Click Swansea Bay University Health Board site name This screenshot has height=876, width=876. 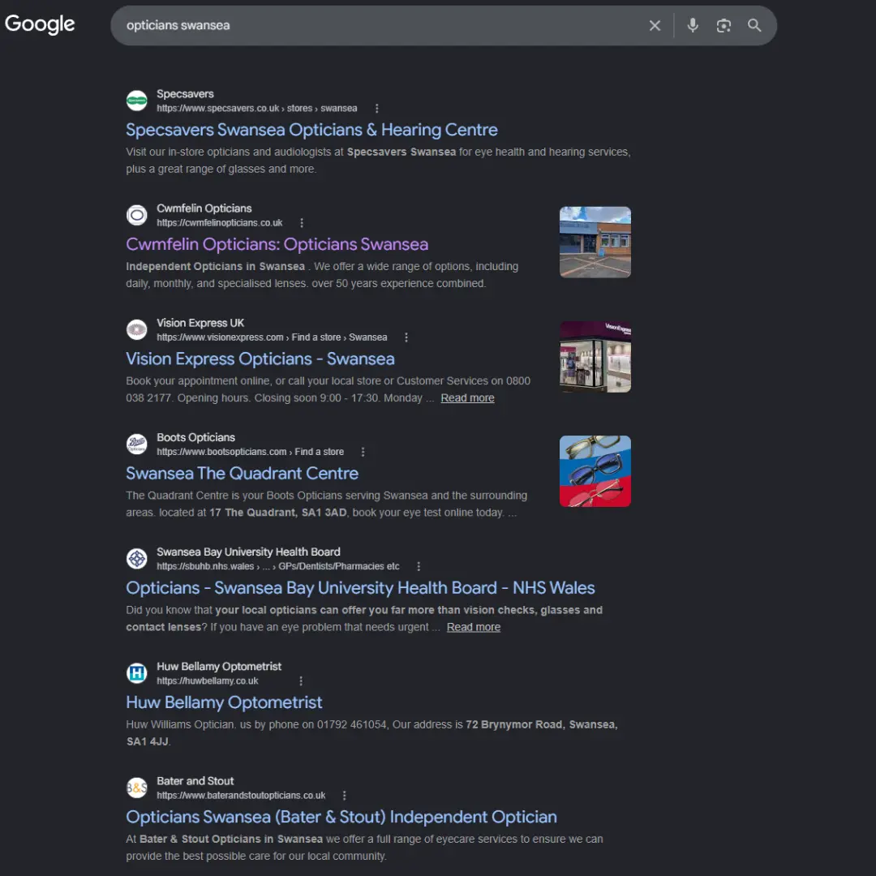[248, 552]
